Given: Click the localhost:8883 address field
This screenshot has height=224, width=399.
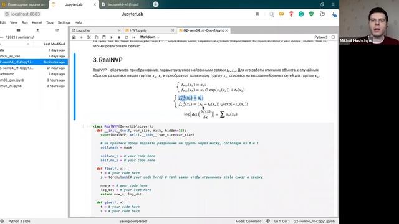Looking at the screenshot, I should [x=26, y=14].
